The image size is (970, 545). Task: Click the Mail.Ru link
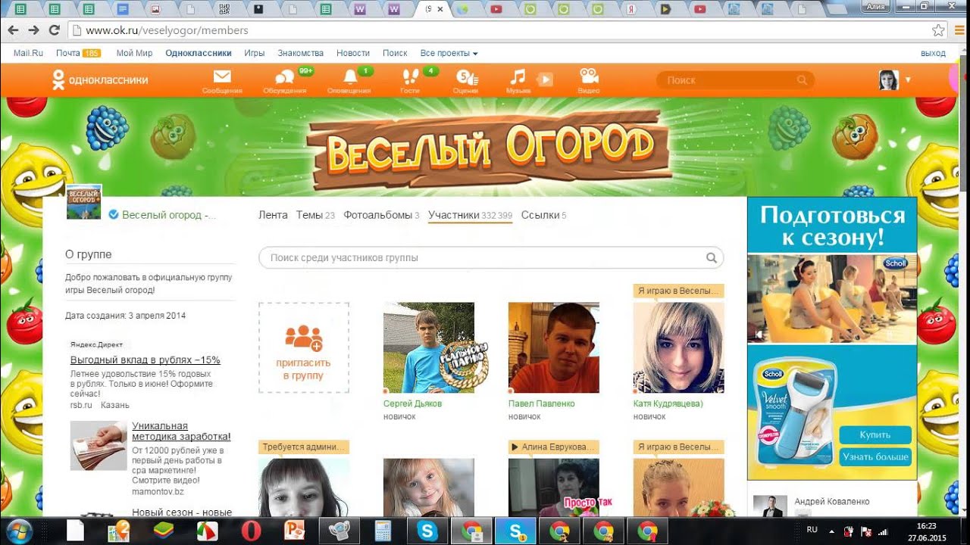28,53
